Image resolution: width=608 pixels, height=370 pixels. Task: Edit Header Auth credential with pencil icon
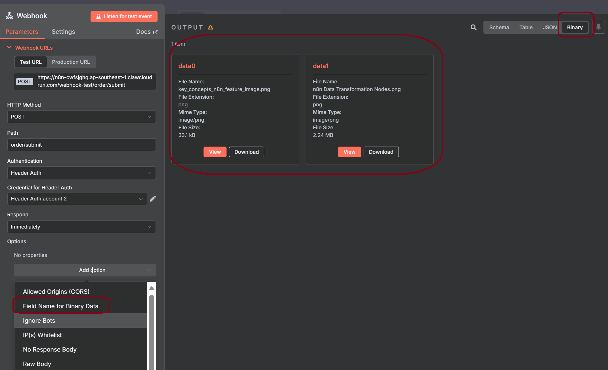pos(153,198)
